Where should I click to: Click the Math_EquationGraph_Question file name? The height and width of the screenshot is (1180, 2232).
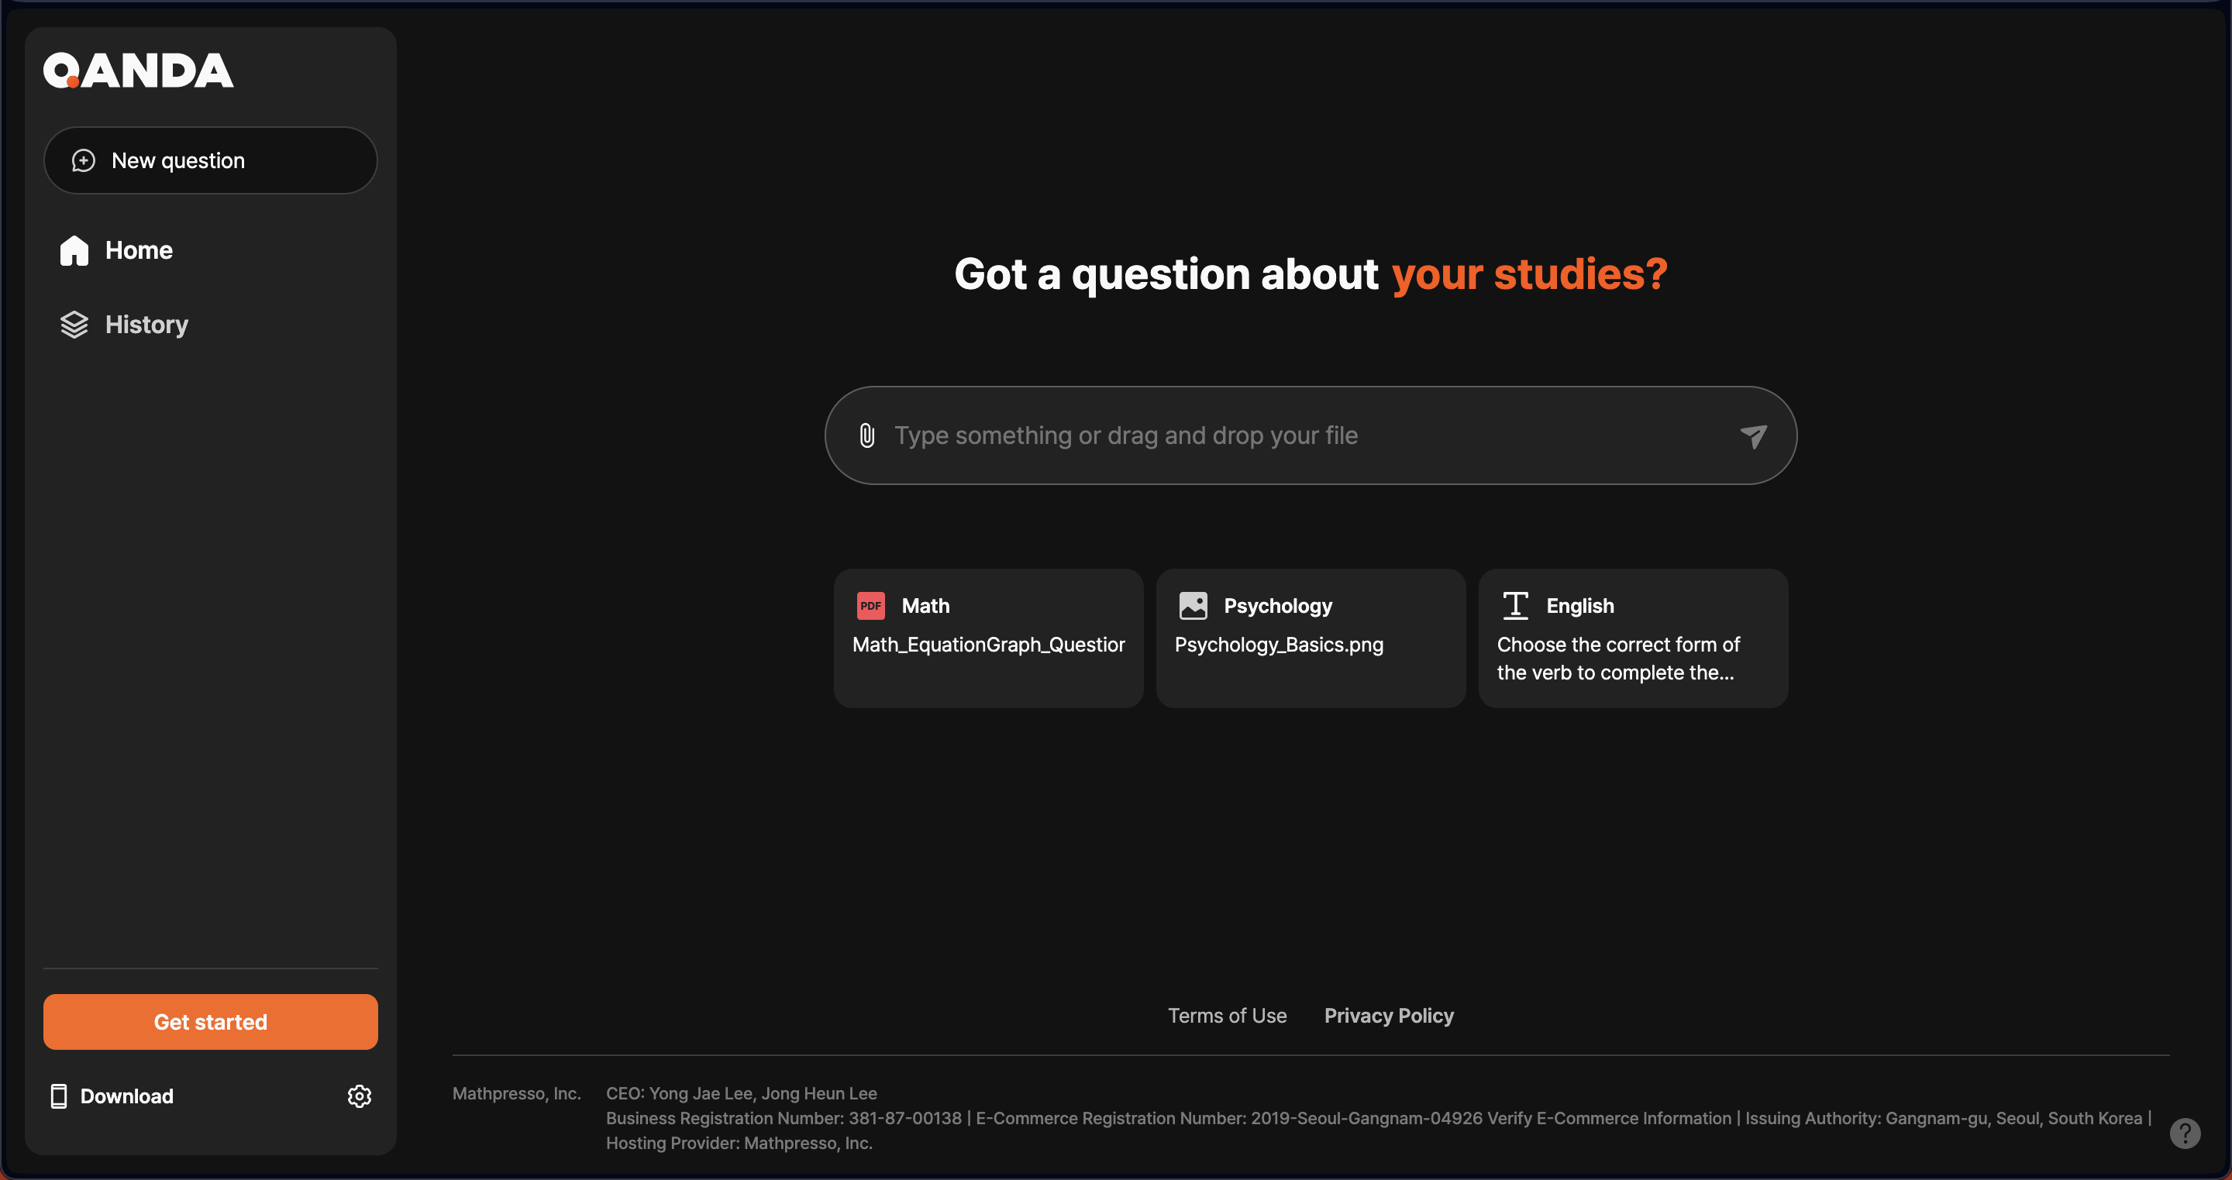tap(989, 645)
